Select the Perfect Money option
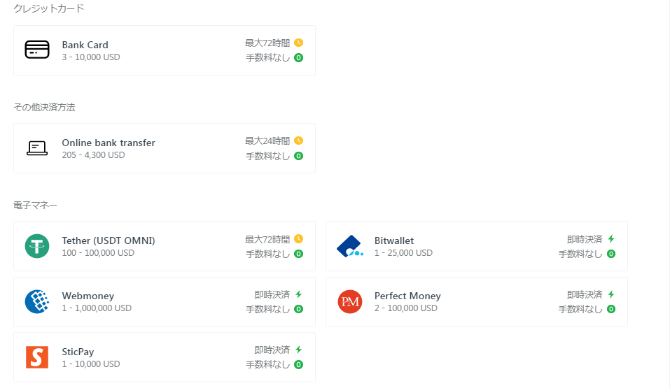The image size is (670, 388). pos(477,302)
